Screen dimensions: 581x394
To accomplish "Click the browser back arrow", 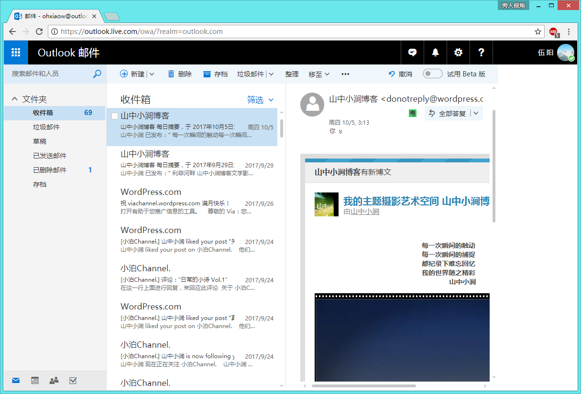I will (x=12, y=32).
